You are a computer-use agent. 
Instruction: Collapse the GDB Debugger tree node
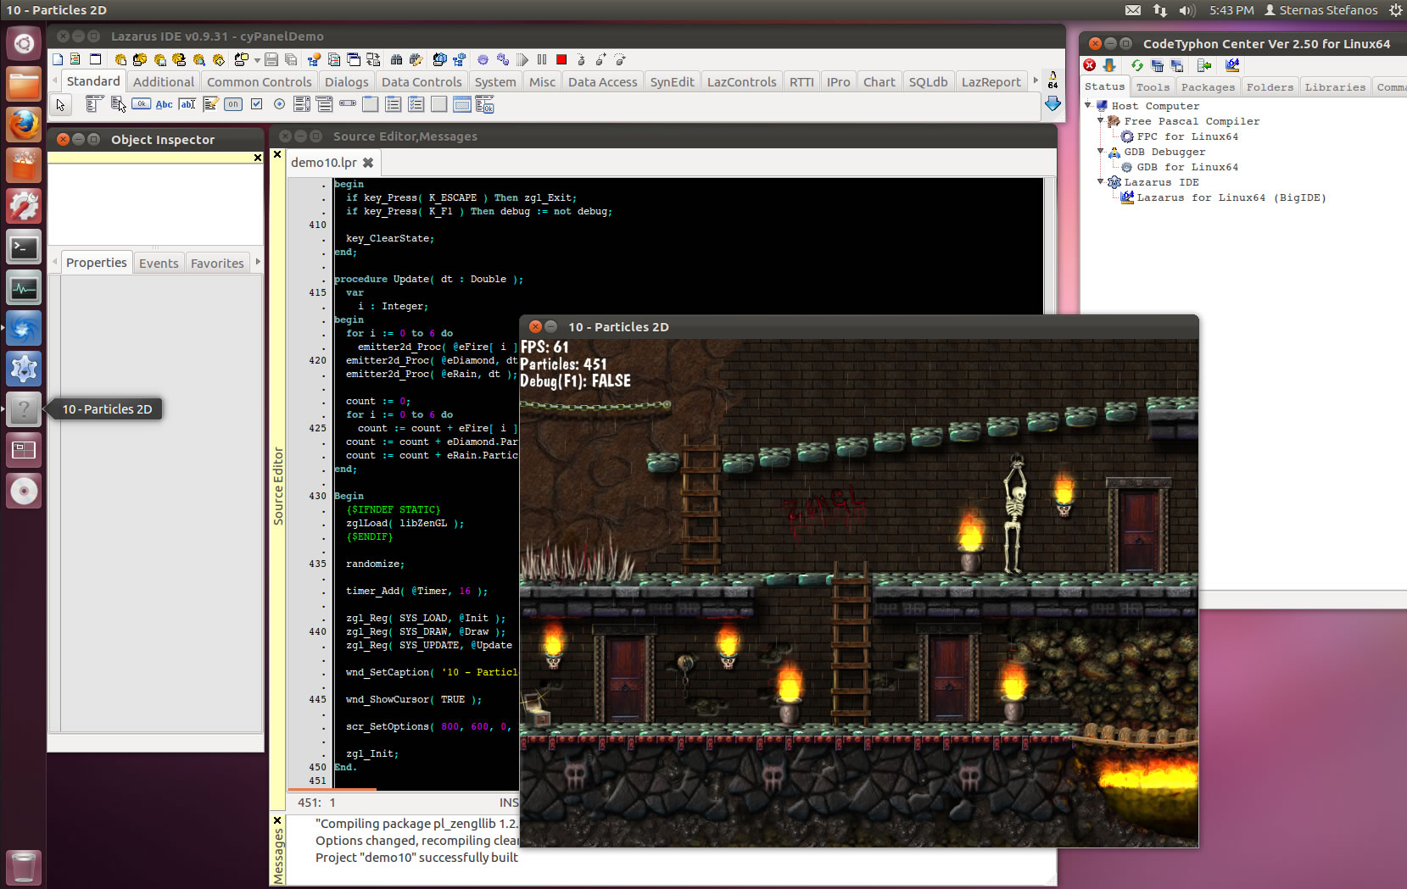pyautogui.click(x=1101, y=152)
